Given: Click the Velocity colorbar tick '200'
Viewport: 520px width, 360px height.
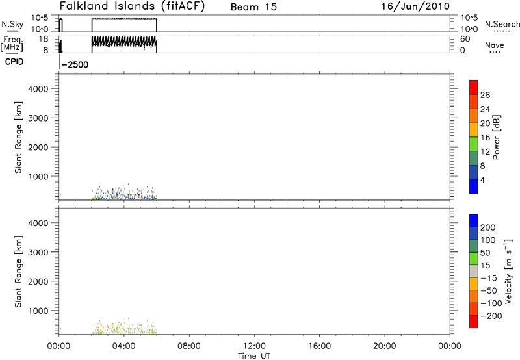Looking at the screenshot, I should click(x=488, y=227).
